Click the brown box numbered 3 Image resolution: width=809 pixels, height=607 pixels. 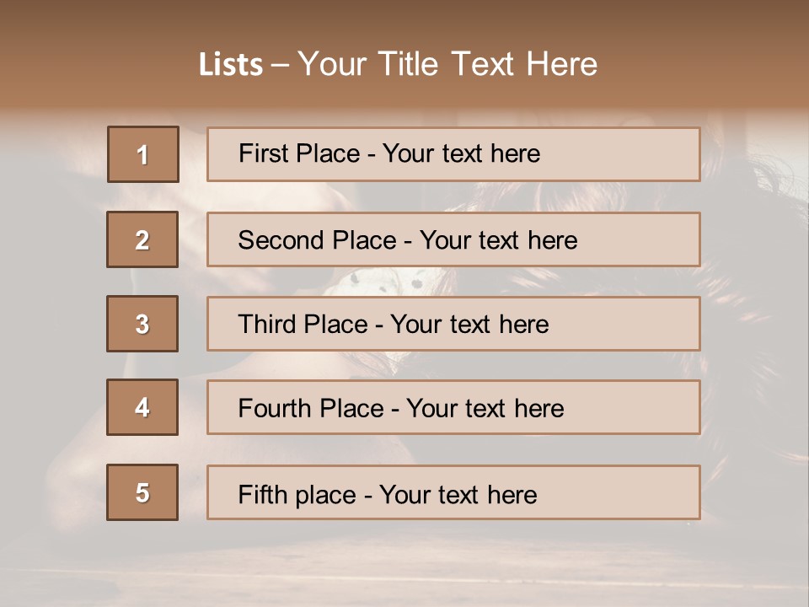click(142, 324)
